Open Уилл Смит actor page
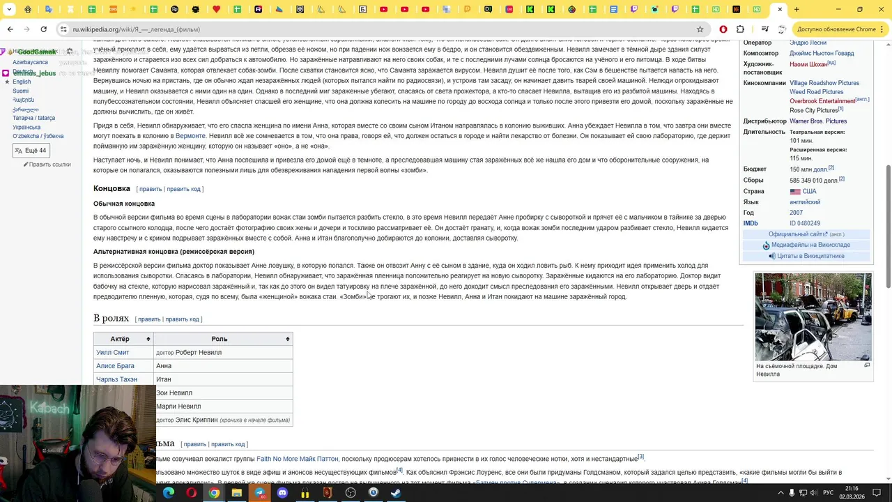 pos(113,353)
